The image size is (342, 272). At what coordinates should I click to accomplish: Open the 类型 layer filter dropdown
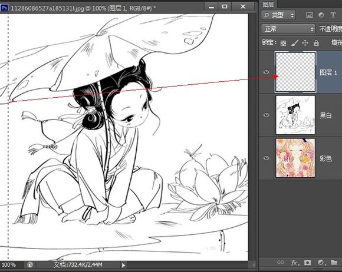click(278, 15)
